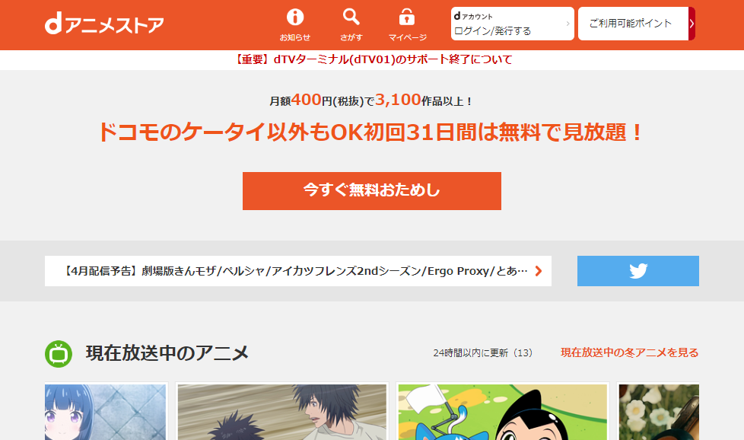Click the small arrow in dアカウント box
Image resolution: width=744 pixels, height=440 pixels.
click(568, 24)
